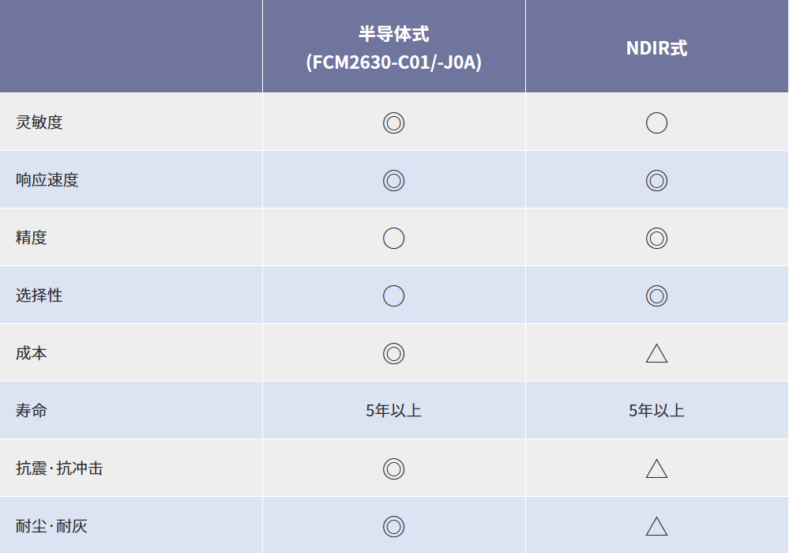Image resolution: width=789 pixels, height=553 pixels.
Task: Click 5年以上 under NDIR式 column
Action: pos(656,411)
